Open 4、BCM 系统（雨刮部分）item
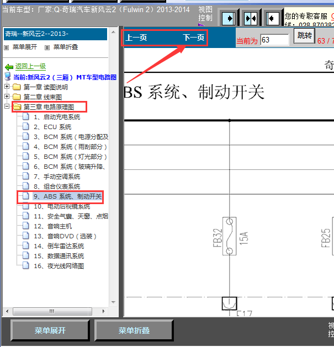The width and height of the screenshot is (334, 347). (x=70, y=147)
